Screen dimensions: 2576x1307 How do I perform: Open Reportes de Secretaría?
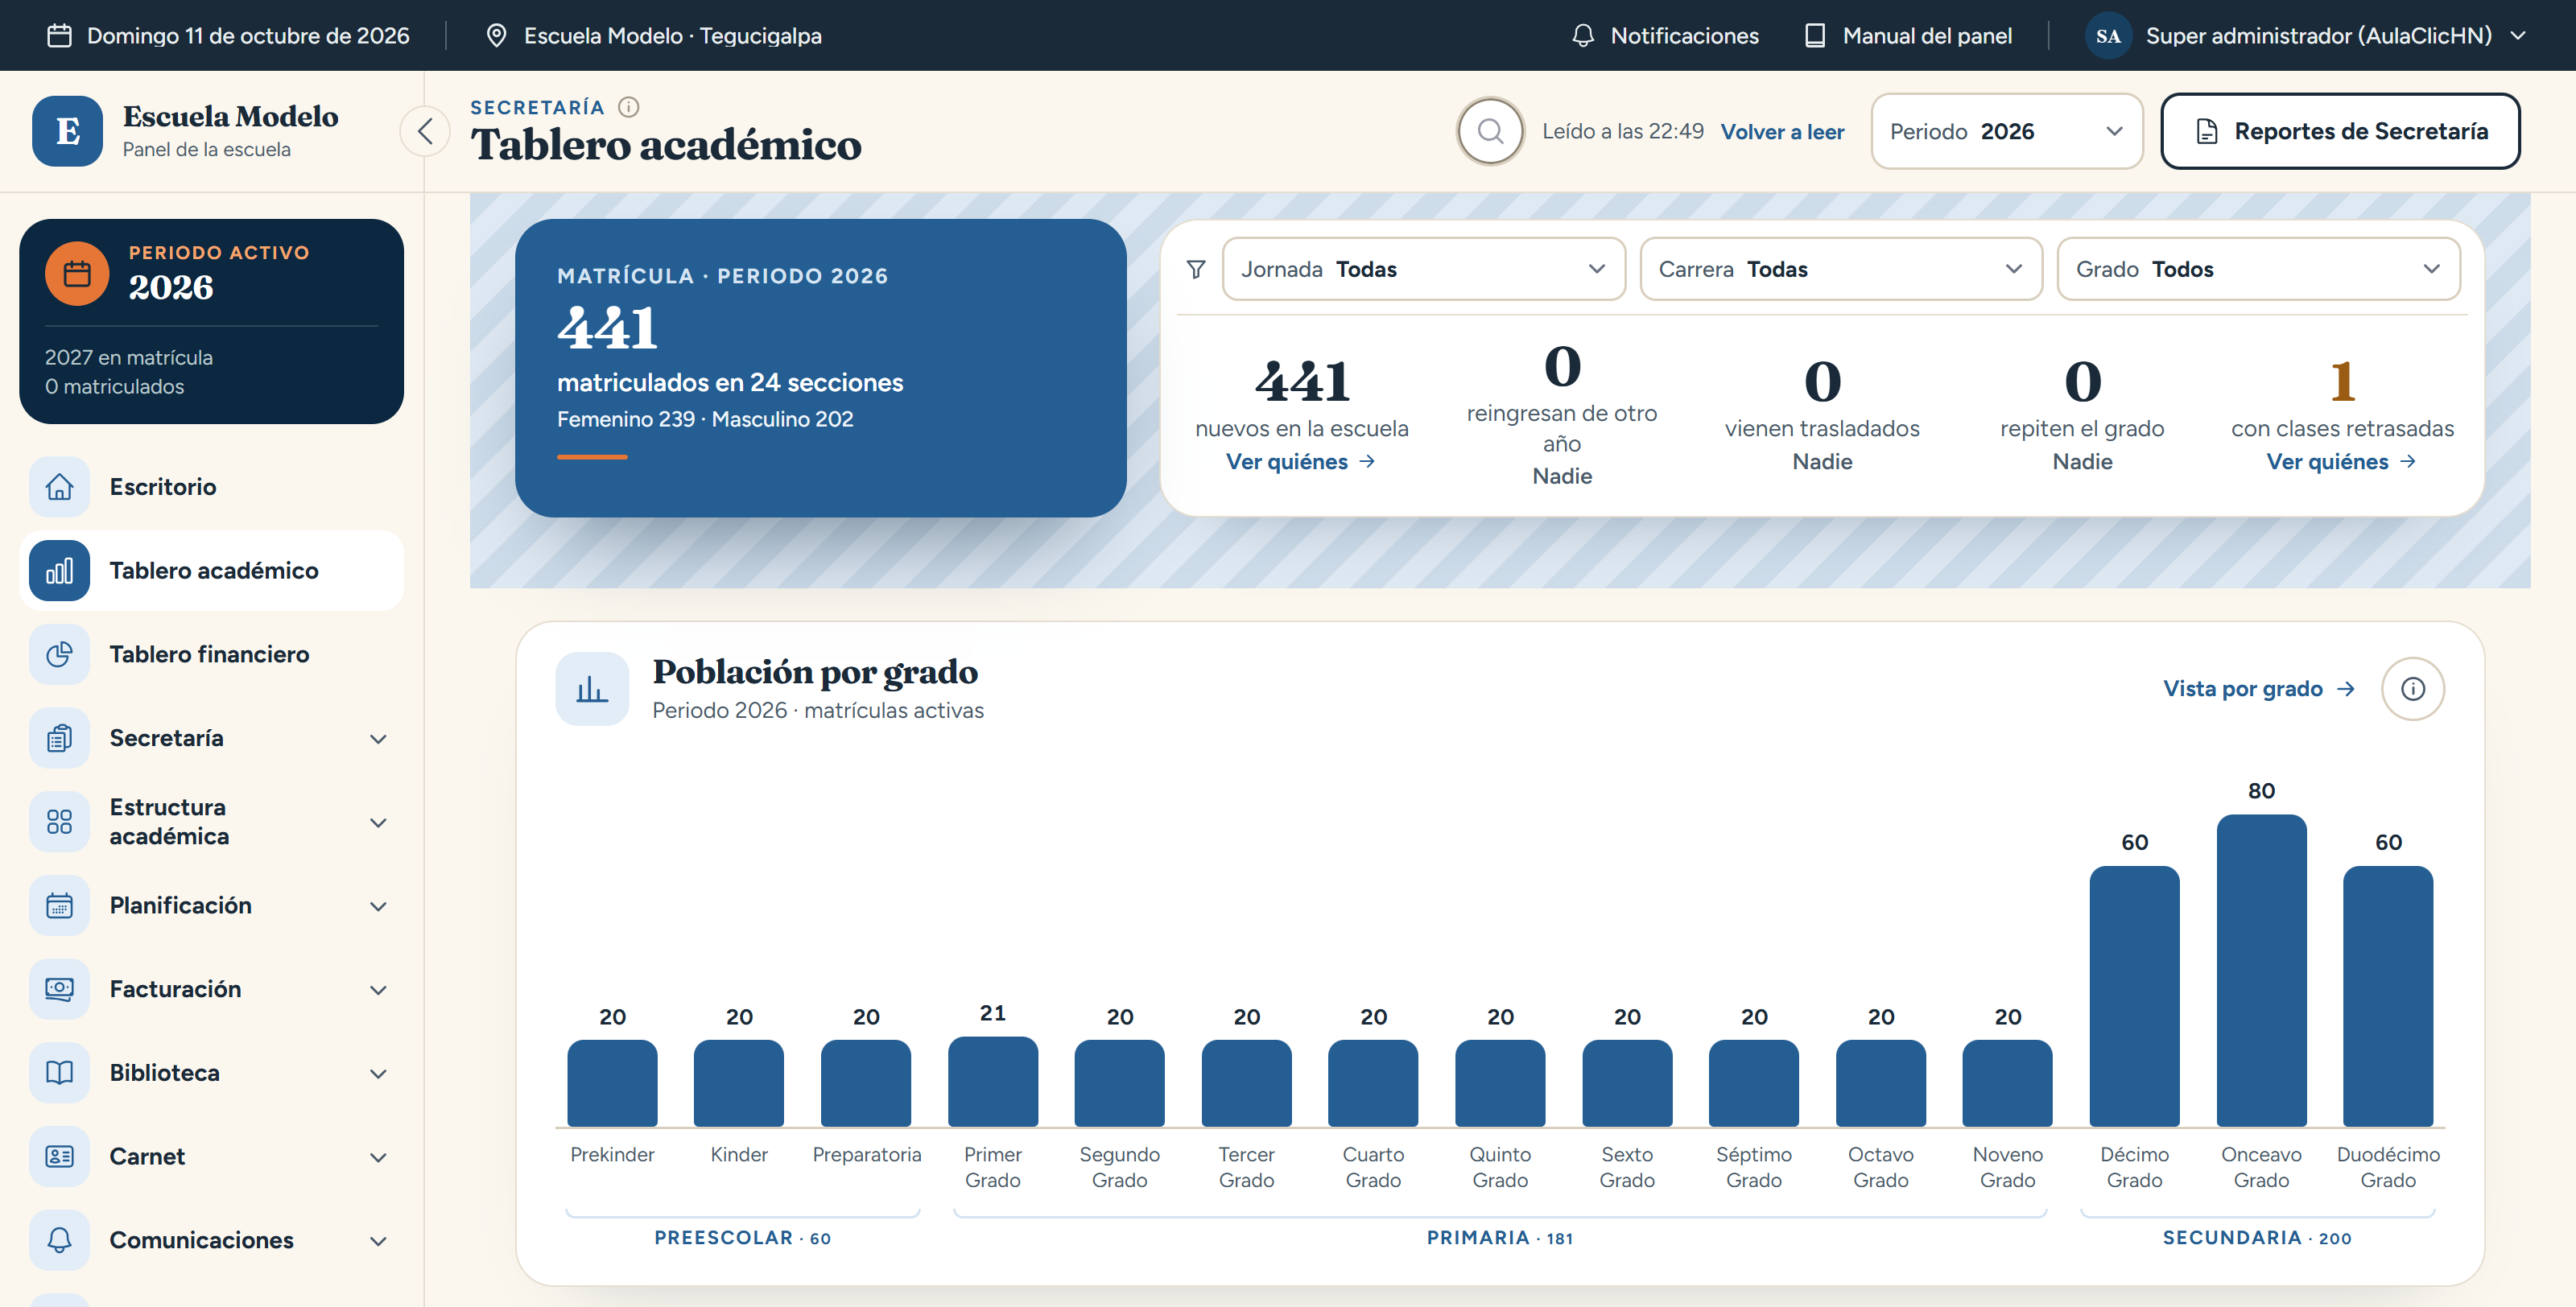coord(2340,131)
